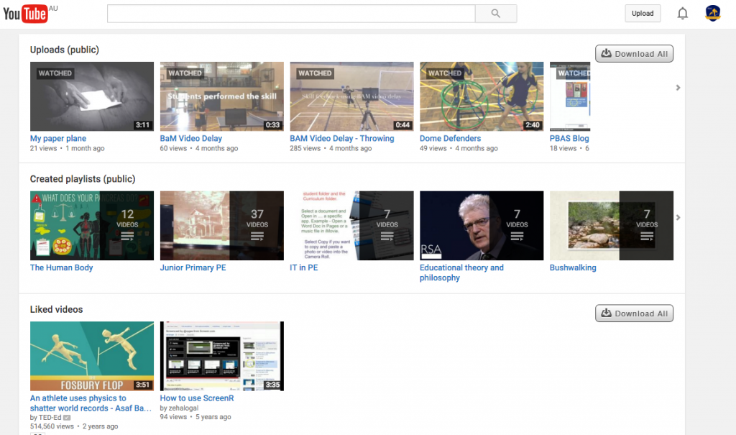Viewport: 736px width, 435px height.
Task: Click the Upload button
Action: (x=643, y=13)
